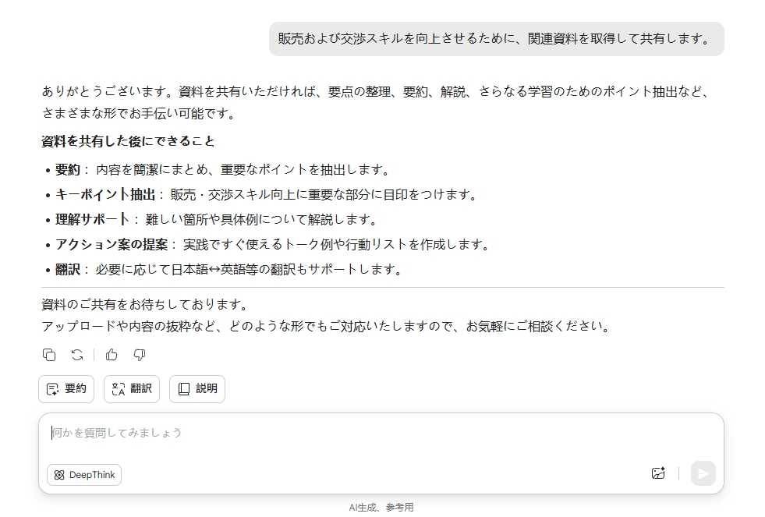Copy the AI response with the copy icon
This screenshot has width=765, height=517.
[x=49, y=355]
